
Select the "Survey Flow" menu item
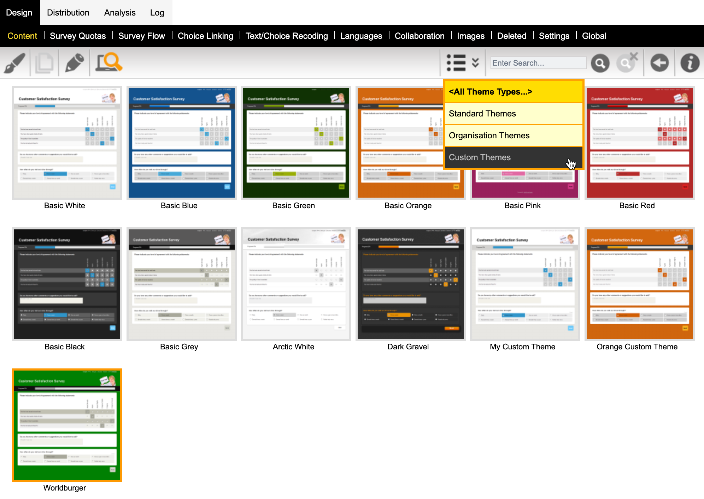point(141,36)
